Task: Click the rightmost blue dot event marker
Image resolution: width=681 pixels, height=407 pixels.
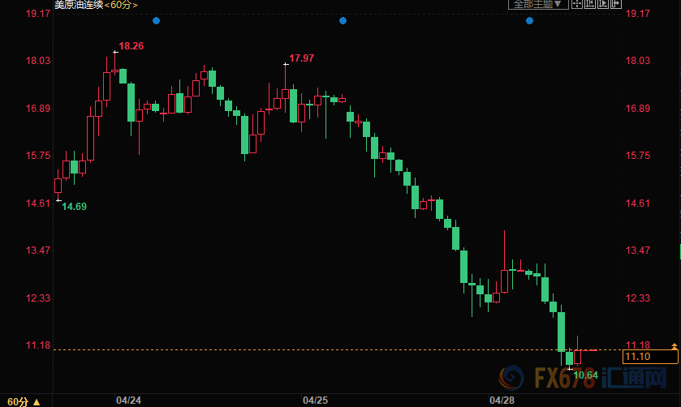Action: tap(529, 20)
